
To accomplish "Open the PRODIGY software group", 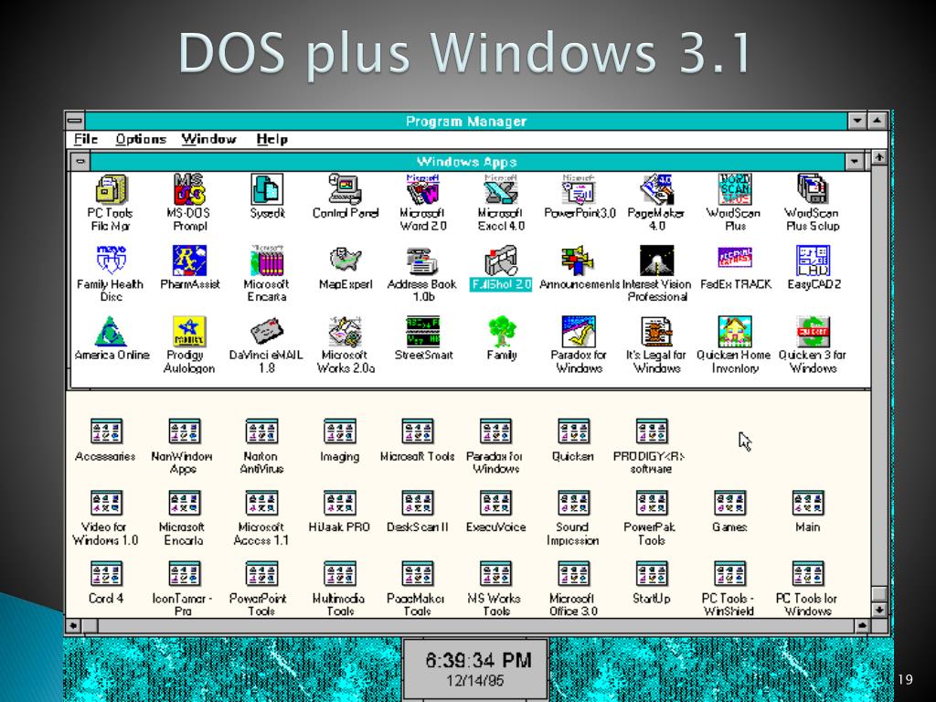I will [652, 431].
